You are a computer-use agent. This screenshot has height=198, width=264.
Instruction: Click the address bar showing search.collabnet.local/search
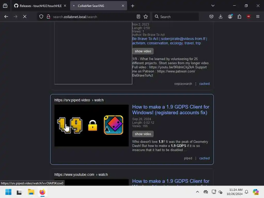pyautogui.click(x=93, y=17)
